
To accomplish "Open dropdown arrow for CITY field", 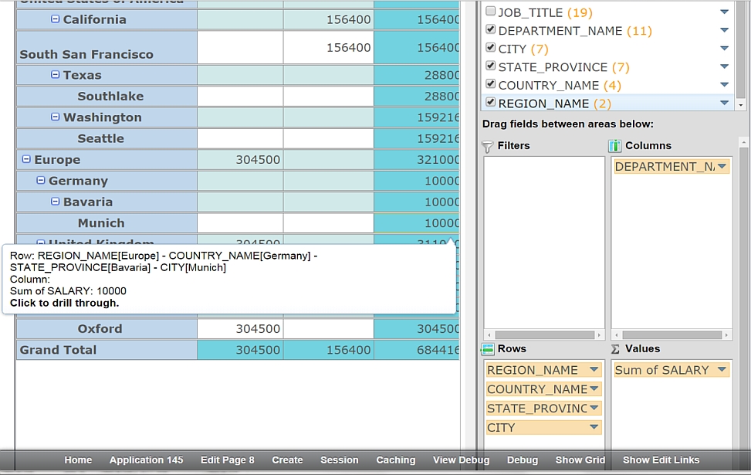I will point(724,49).
